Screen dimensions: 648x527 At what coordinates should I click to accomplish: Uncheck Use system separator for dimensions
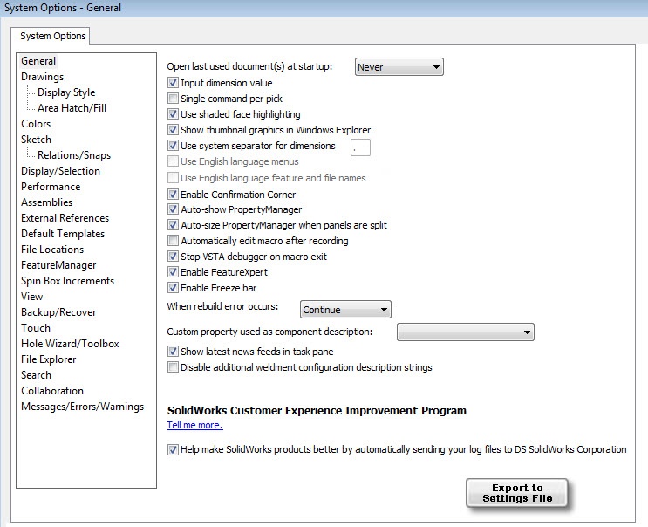coord(173,146)
